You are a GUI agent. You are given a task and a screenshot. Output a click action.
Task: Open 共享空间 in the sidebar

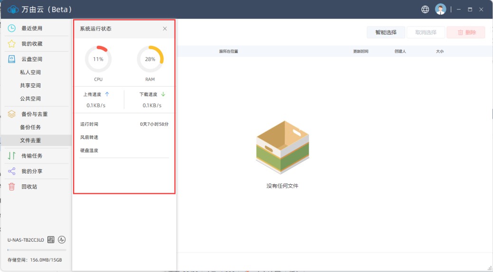30,86
